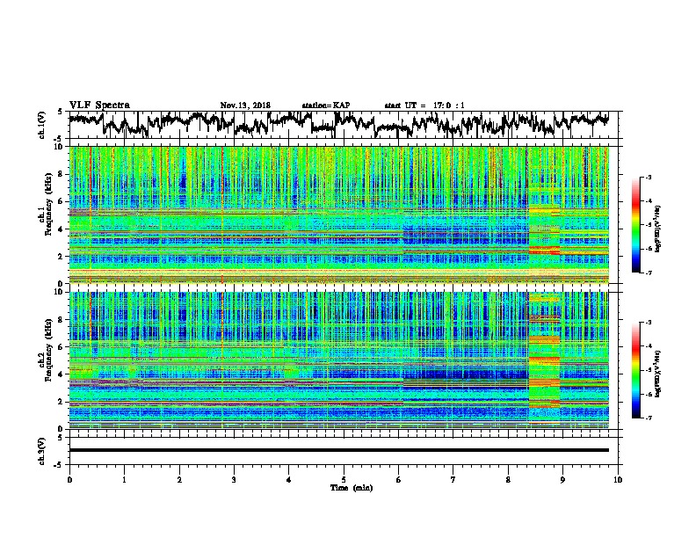Click the 'ch.3(V)' axis label
The width and height of the screenshot is (696, 538).
pos(42,451)
